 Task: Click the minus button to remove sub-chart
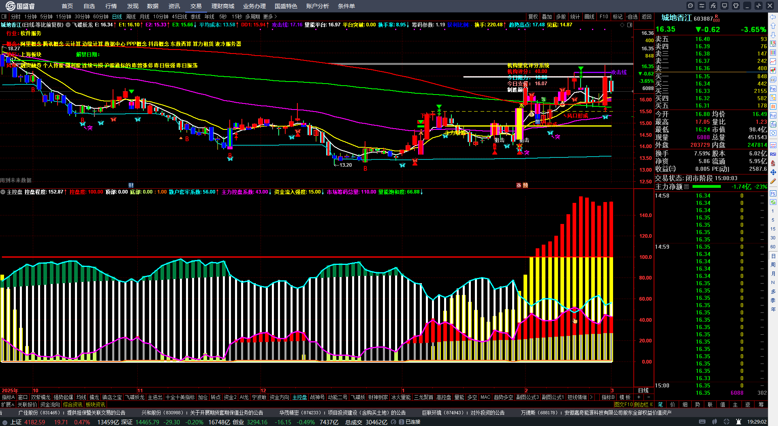pos(649,397)
